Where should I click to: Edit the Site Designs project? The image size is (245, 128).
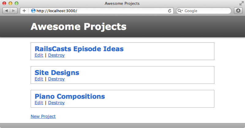(39, 79)
